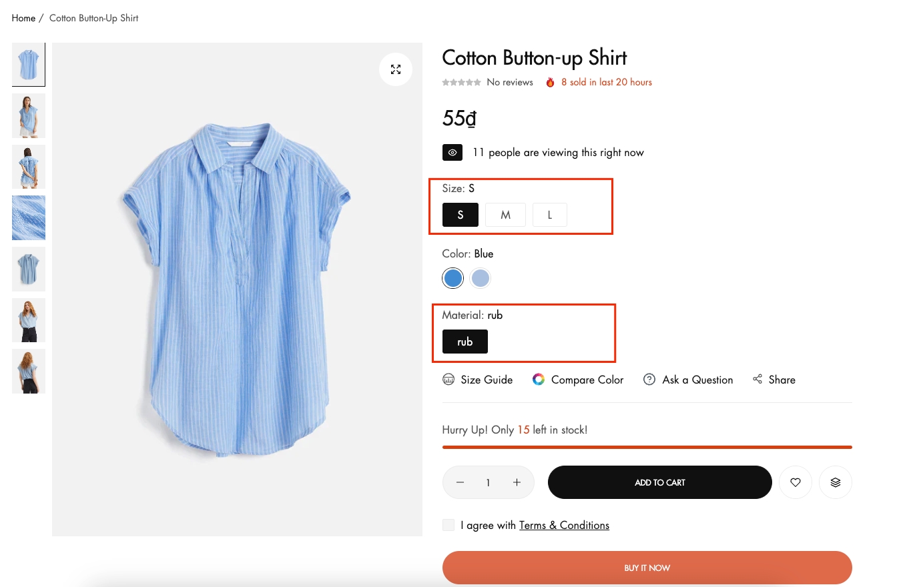This screenshot has height=587, width=917.
Task: Select size M
Action: pos(505,215)
